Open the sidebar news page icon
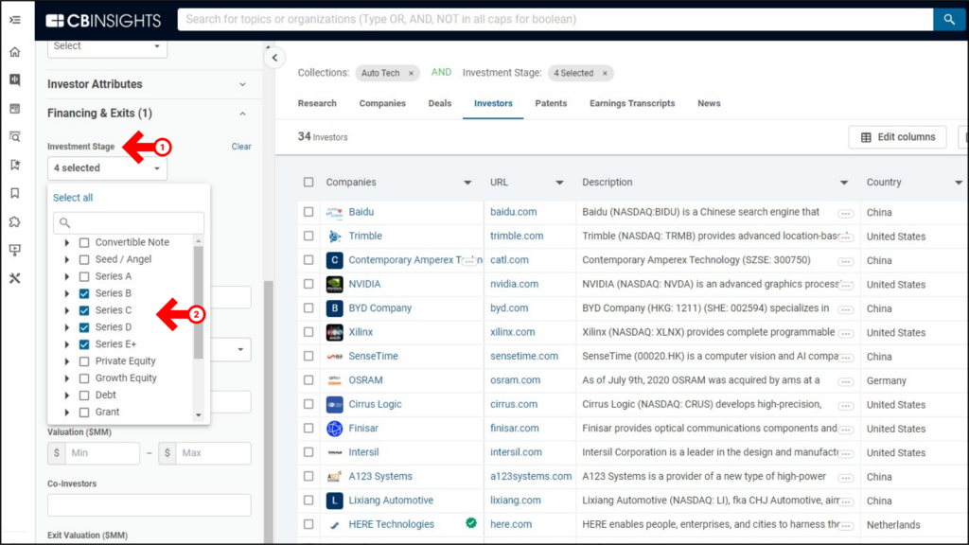Screen dimensions: 969x545 coord(15,108)
